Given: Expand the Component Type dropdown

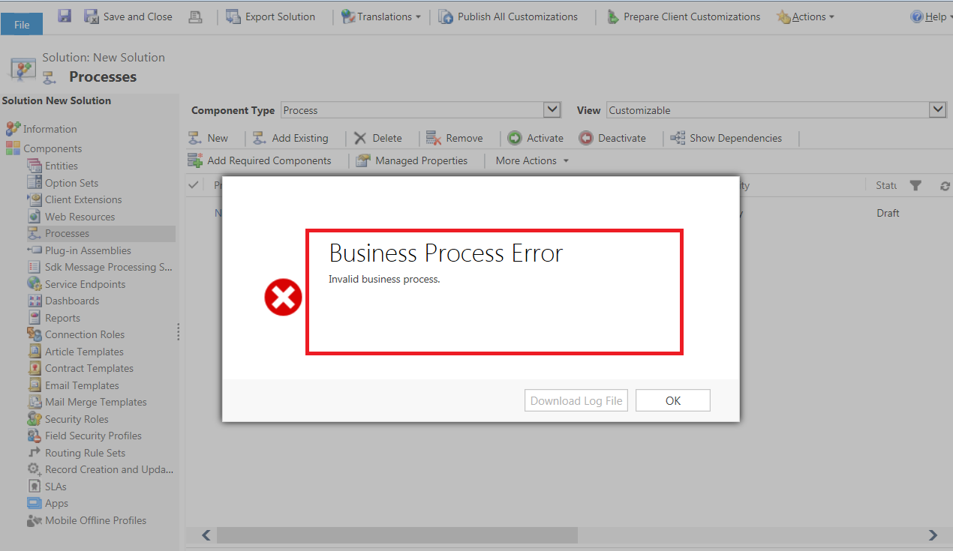Looking at the screenshot, I should [x=552, y=110].
